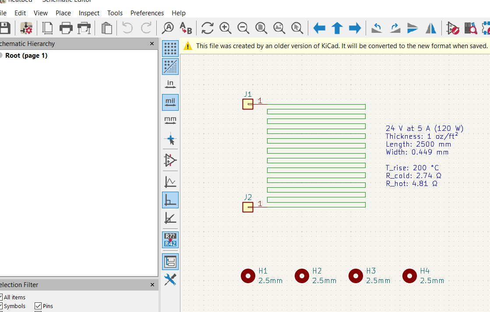This screenshot has height=312, width=490.
Task: Click the Print icon
Action: coord(66,28)
